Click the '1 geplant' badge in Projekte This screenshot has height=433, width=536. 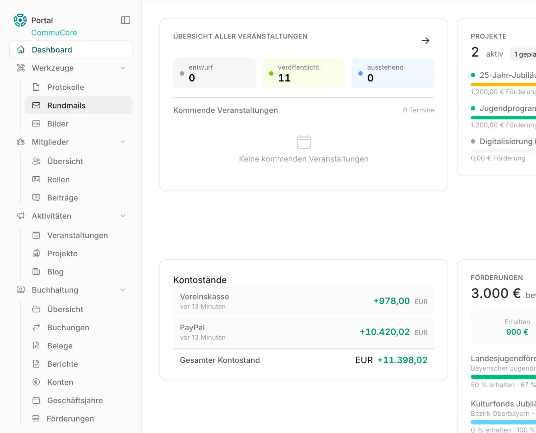(x=523, y=54)
